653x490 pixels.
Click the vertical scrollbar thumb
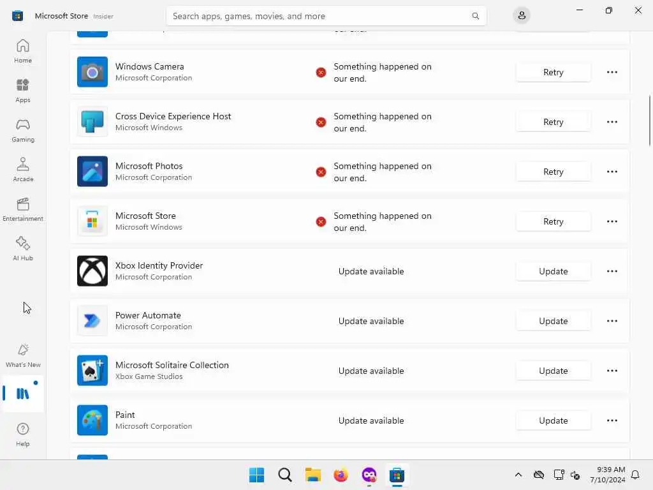(x=649, y=121)
